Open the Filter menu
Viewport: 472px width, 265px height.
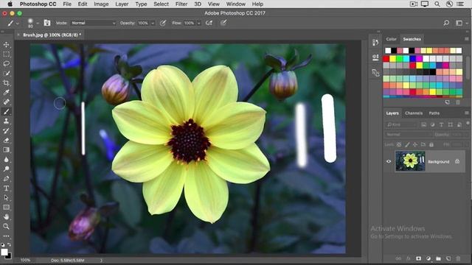pos(181,4)
